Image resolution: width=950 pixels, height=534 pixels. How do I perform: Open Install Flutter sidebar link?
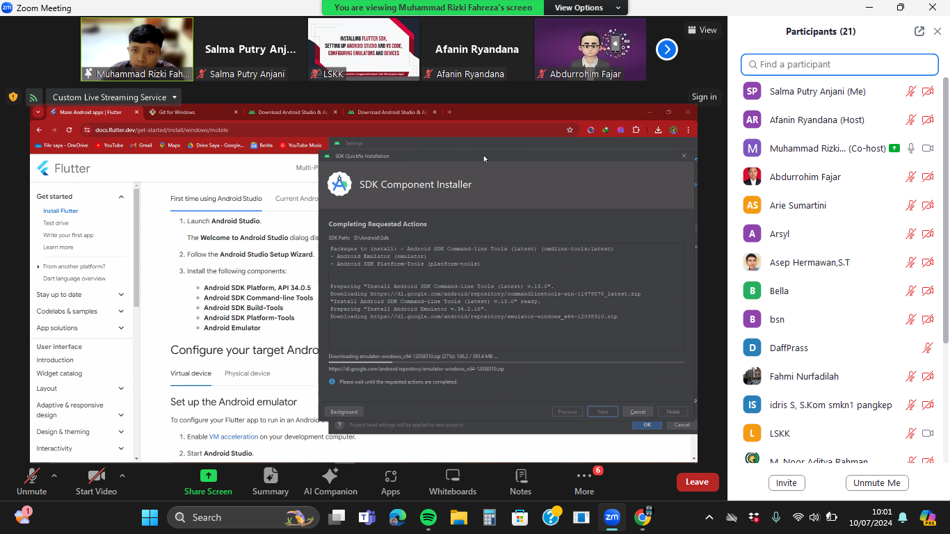[61, 211]
